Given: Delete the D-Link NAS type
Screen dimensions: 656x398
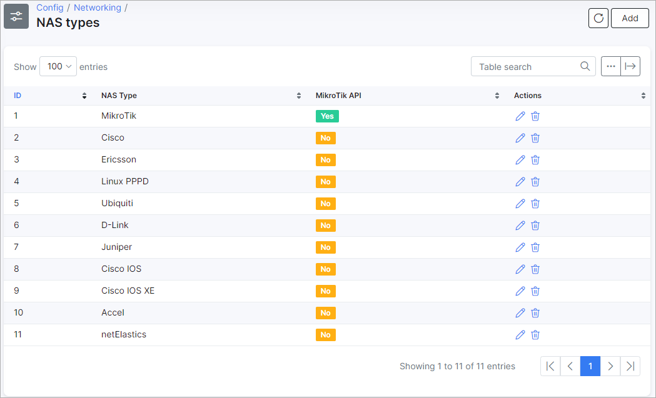Looking at the screenshot, I should (x=535, y=226).
